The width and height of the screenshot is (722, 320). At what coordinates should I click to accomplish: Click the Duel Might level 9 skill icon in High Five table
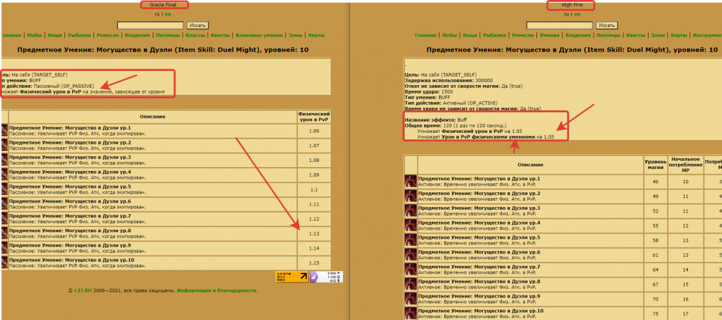coord(411,299)
